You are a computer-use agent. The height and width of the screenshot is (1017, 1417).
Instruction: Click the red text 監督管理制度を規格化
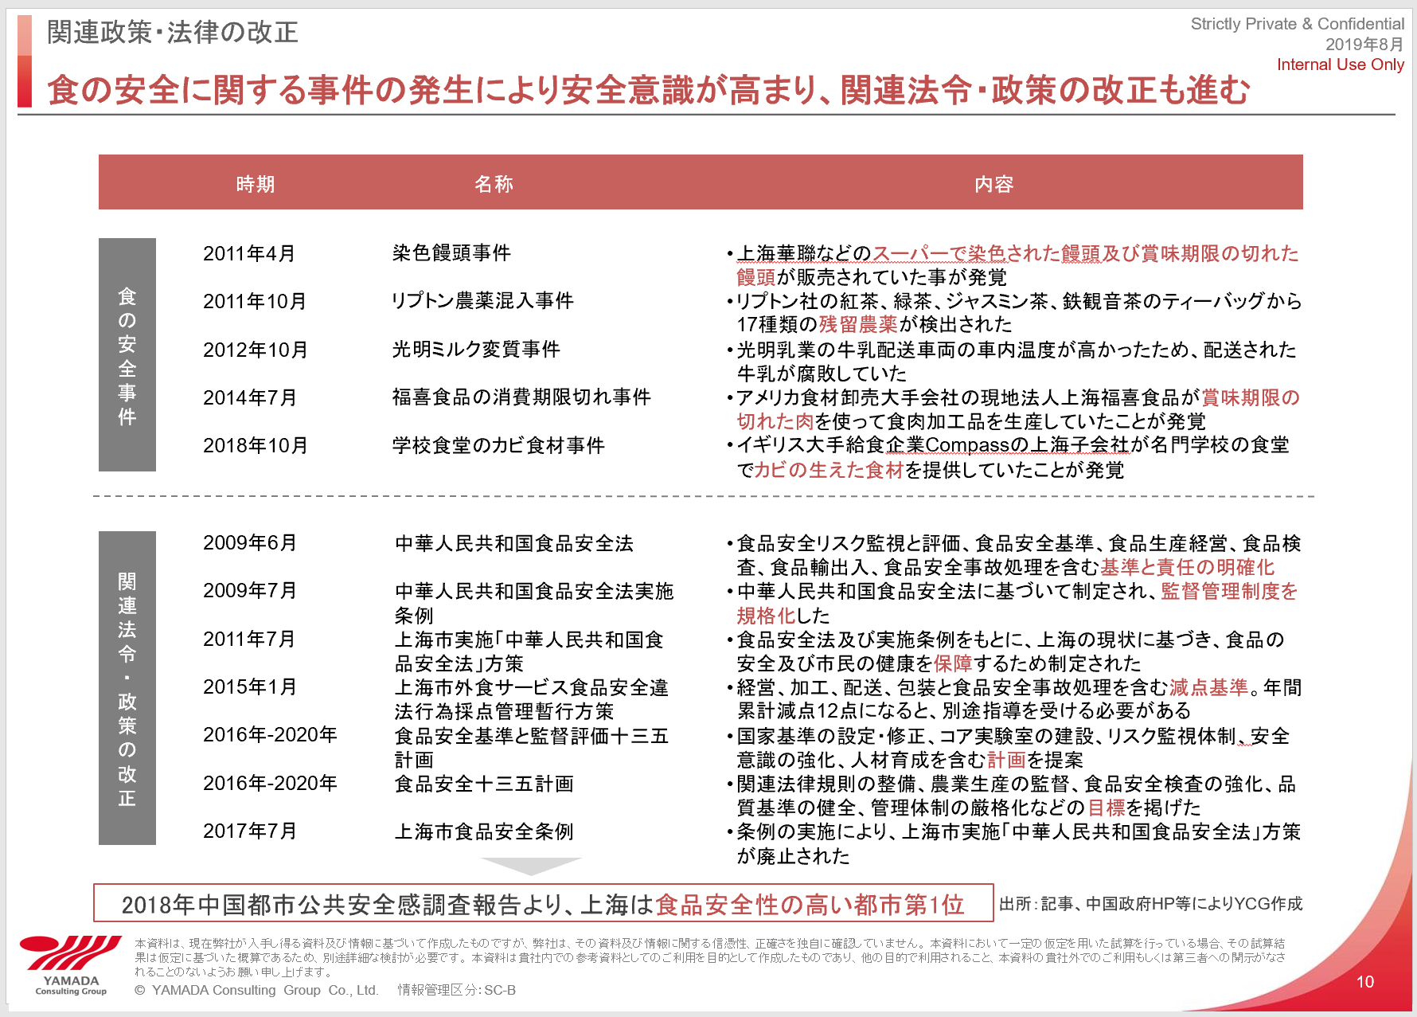point(1017,603)
